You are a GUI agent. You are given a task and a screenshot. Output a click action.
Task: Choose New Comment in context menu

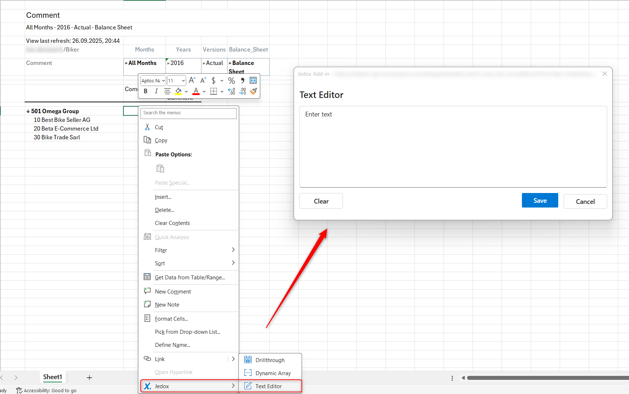(x=173, y=292)
